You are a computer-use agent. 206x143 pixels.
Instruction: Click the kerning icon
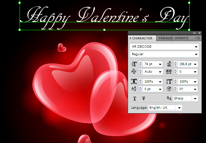tap(134, 72)
